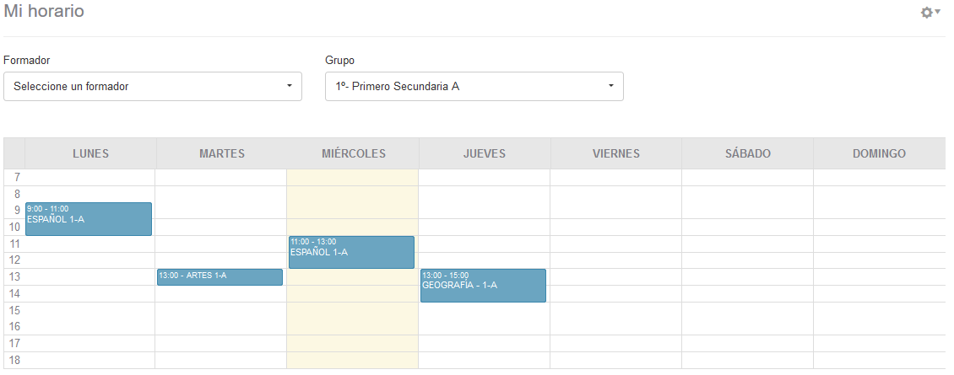The height and width of the screenshot is (375, 954).
Task: Click the Thursday GEOGRAFÍA 1-A event
Action: pos(483,285)
